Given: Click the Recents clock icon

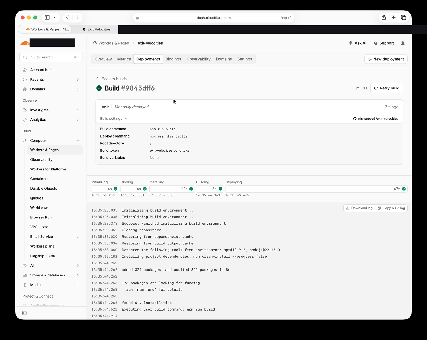Looking at the screenshot, I should [x=25, y=80].
